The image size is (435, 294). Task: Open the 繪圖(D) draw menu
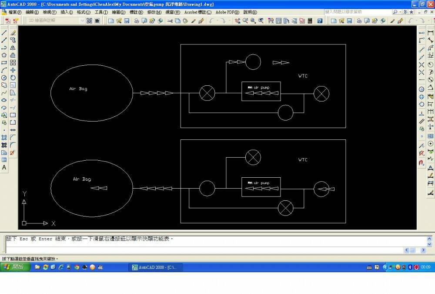[x=117, y=12]
